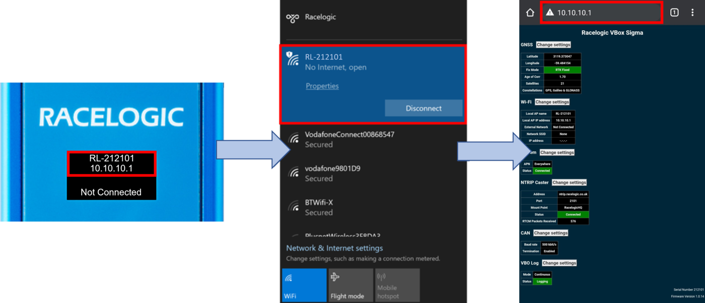705x303 pixels.
Task: Click Change settings next to Wi-Fi
Action: point(552,102)
